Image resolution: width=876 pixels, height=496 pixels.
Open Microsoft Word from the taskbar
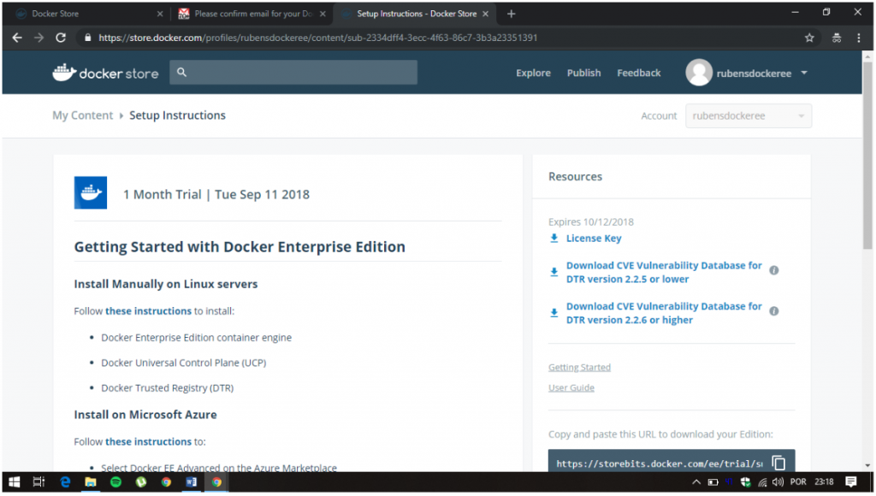[x=191, y=482]
